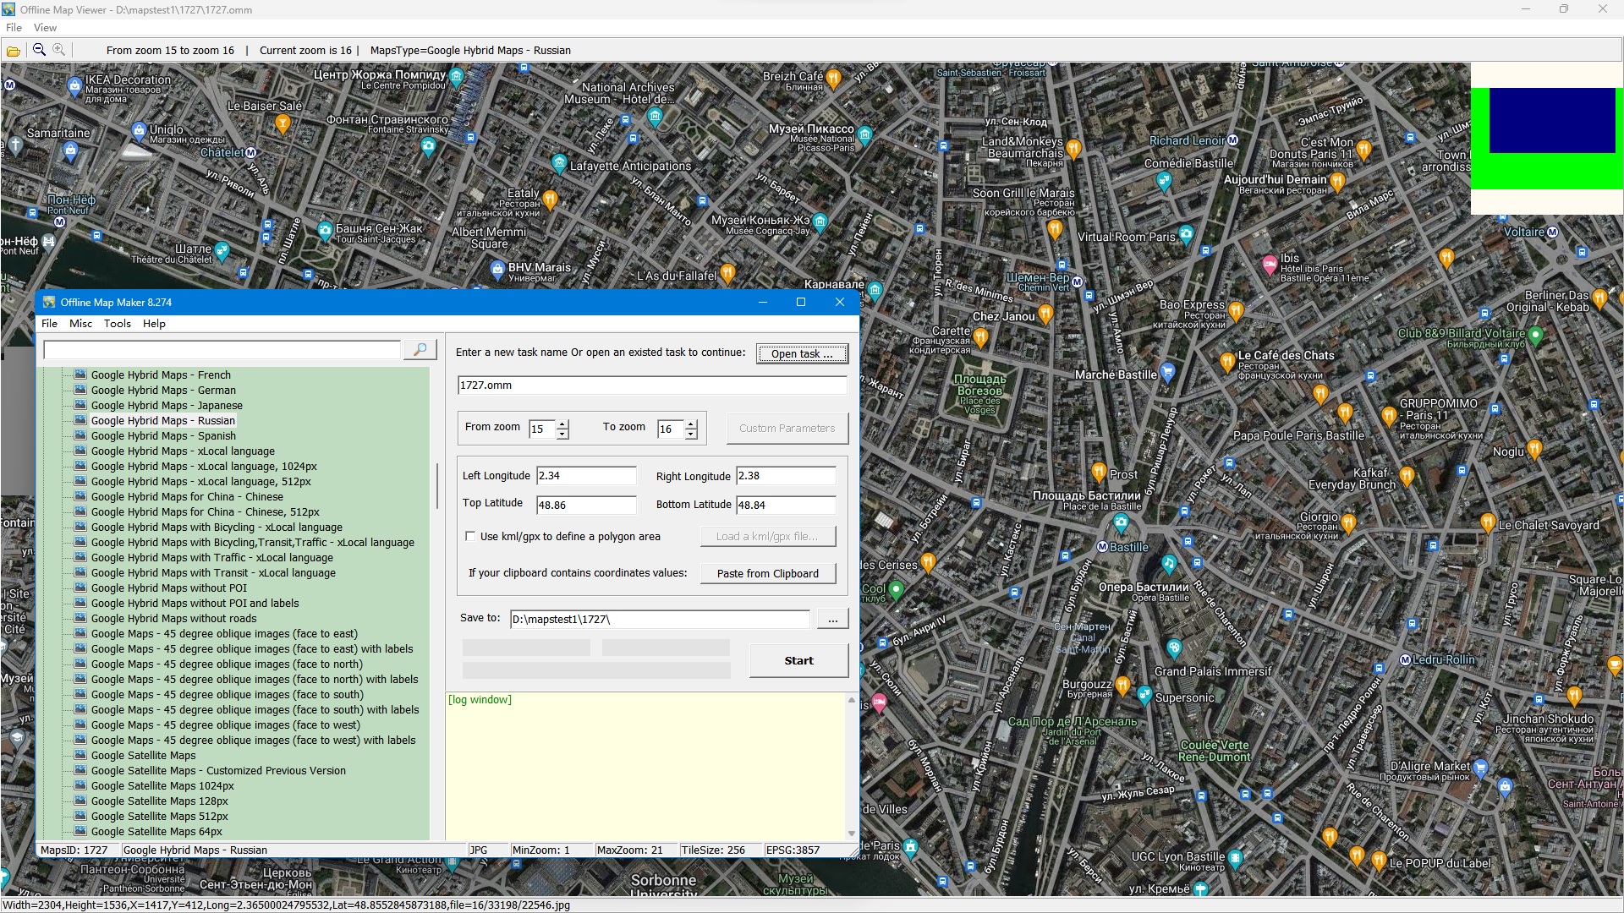The image size is (1624, 913).
Task: Click icon of Hybrid Maps with Traffic row
Action: pos(80,558)
